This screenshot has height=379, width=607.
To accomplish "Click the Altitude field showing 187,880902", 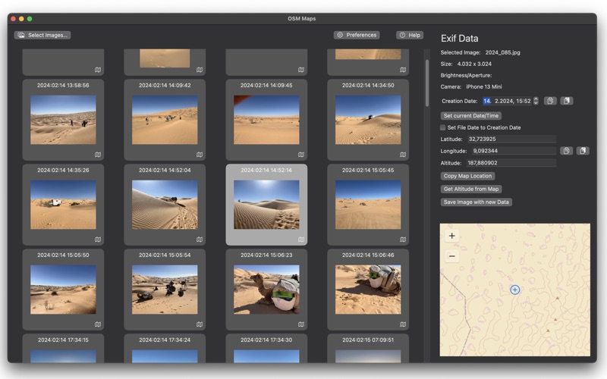I will 511,163.
